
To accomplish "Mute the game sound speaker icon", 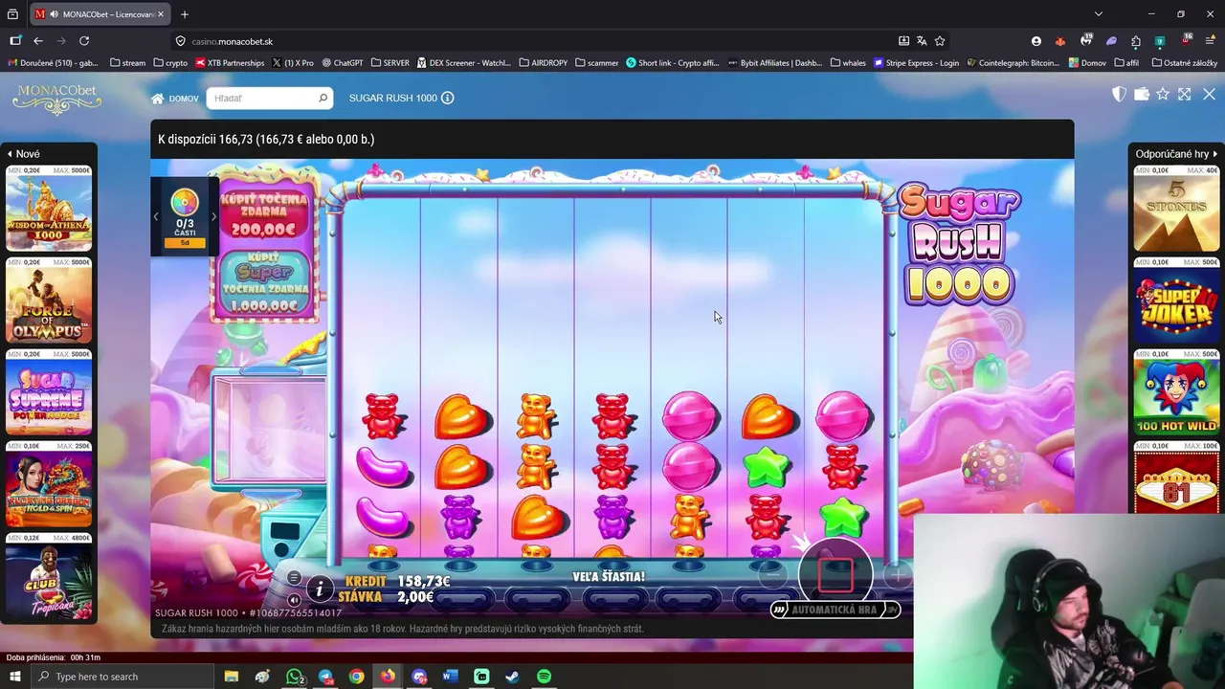I will coord(294,600).
